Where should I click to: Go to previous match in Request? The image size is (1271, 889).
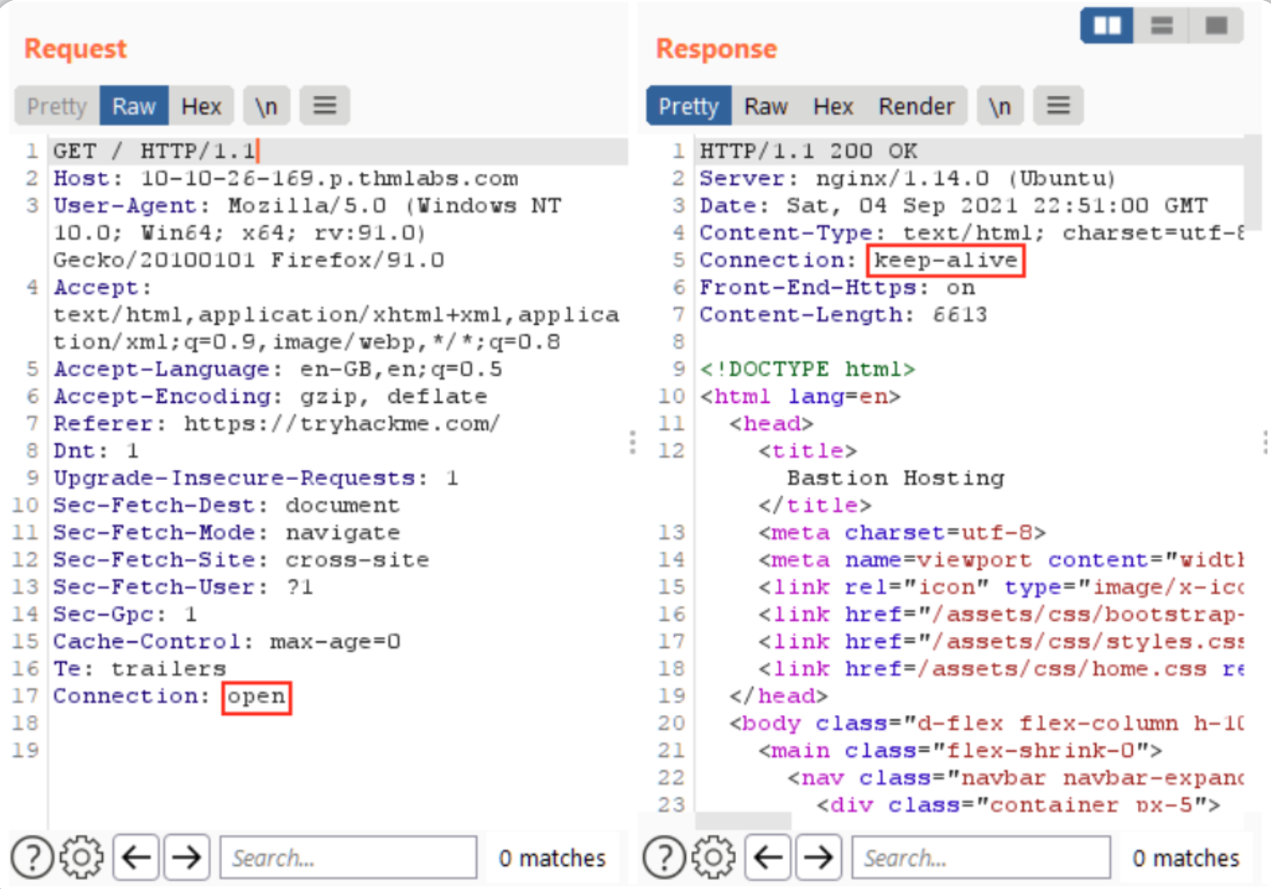click(x=136, y=858)
